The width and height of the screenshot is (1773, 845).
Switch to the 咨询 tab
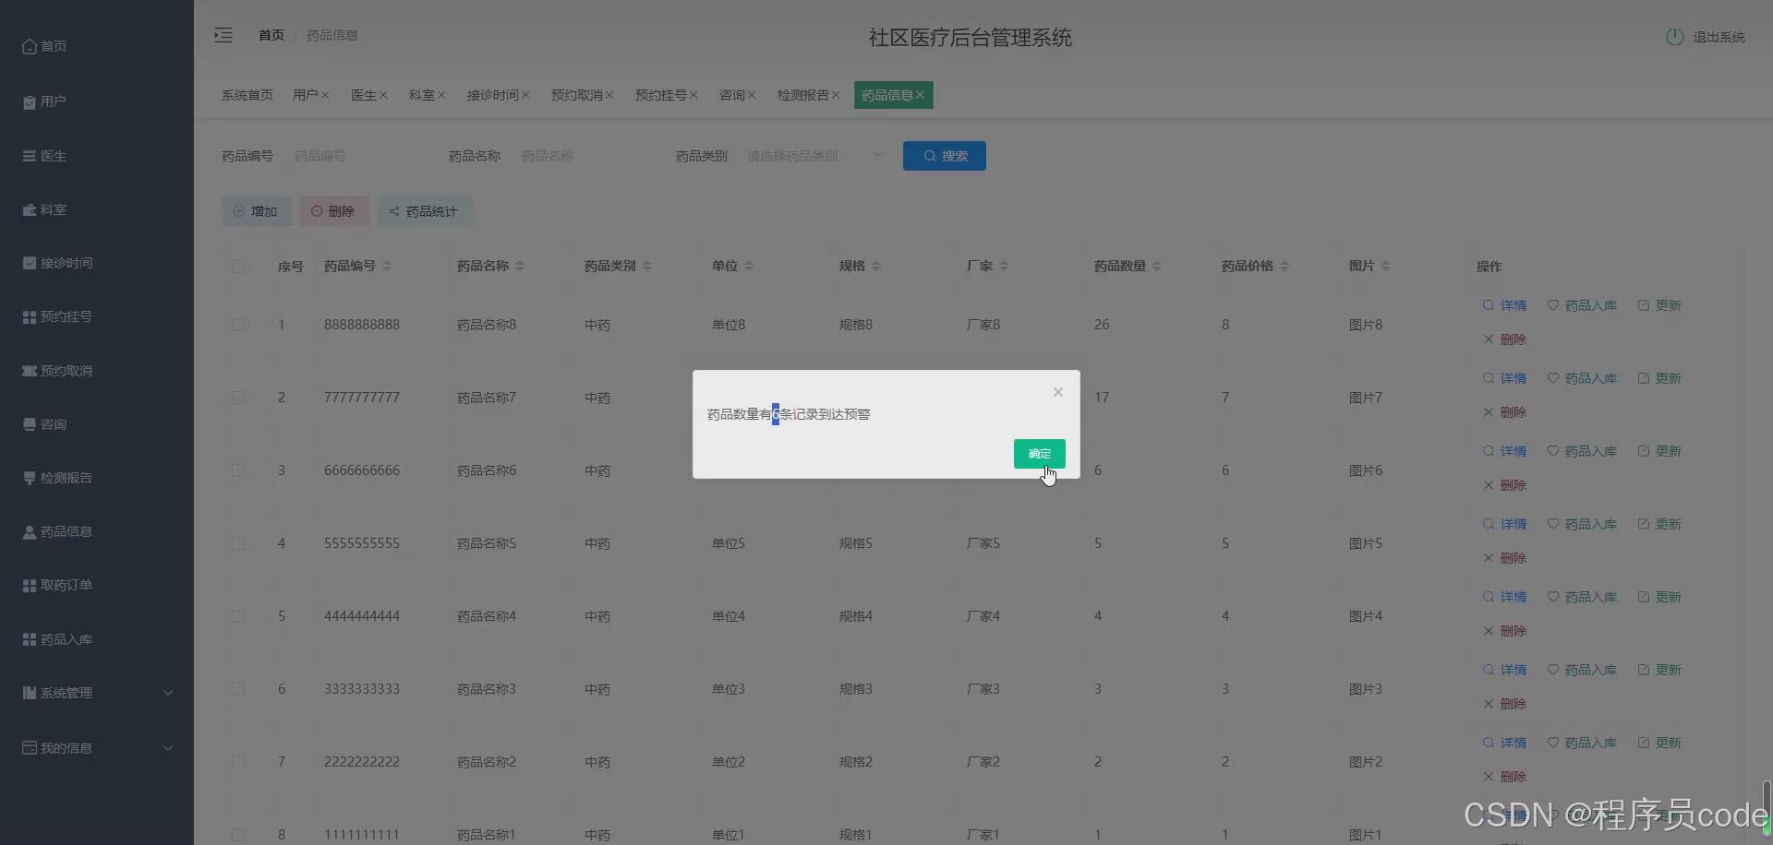[x=732, y=95]
